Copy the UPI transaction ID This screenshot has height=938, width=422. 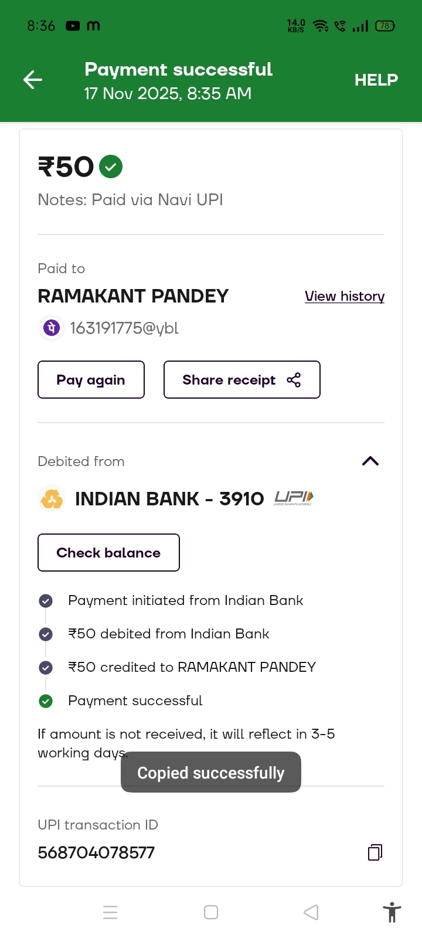[x=375, y=852]
